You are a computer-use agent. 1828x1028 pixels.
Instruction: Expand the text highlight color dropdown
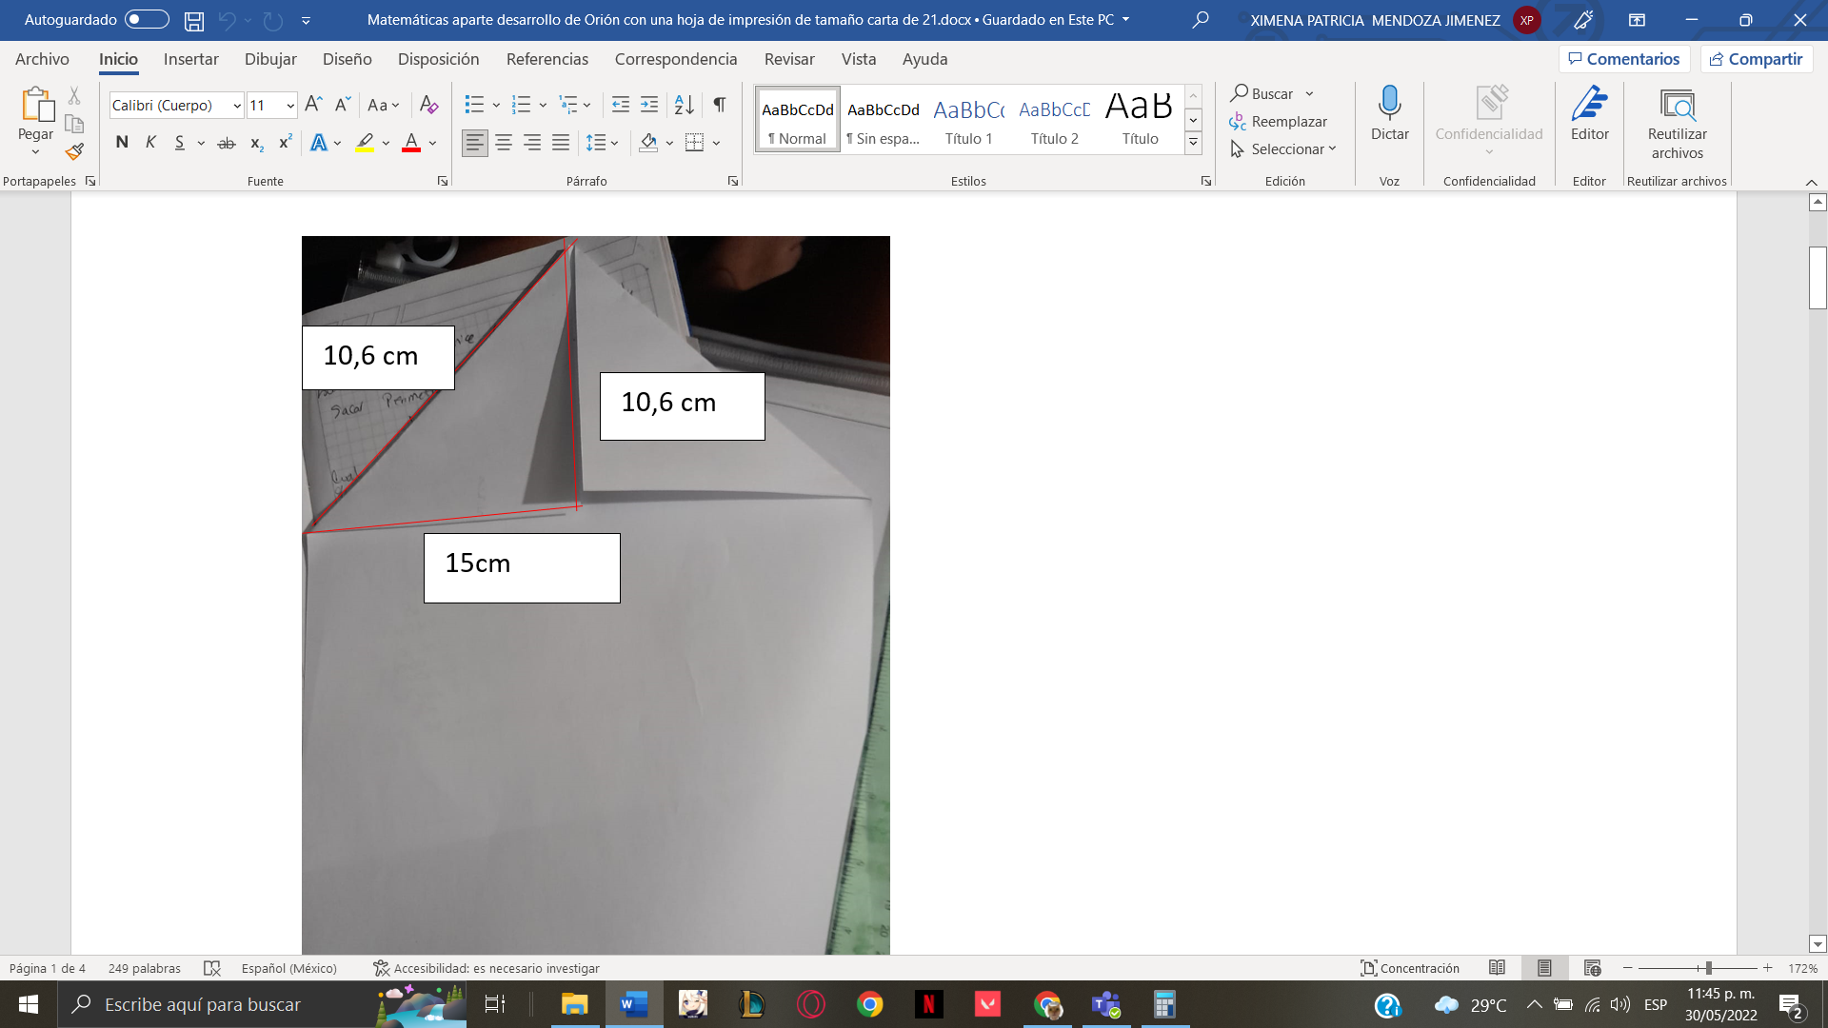[385, 142]
